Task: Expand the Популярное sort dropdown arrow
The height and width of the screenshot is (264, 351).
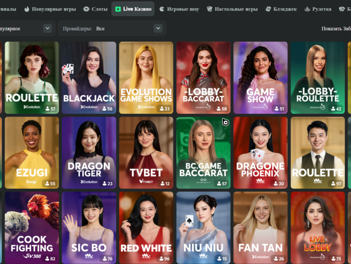Action: tap(48, 28)
